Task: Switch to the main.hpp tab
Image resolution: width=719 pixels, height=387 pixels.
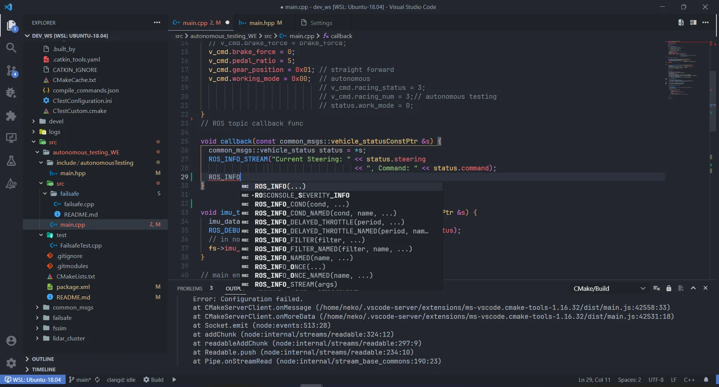Action: click(x=261, y=23)
